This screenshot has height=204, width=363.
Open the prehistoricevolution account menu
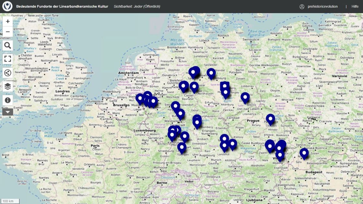click(x=323, y=6)
